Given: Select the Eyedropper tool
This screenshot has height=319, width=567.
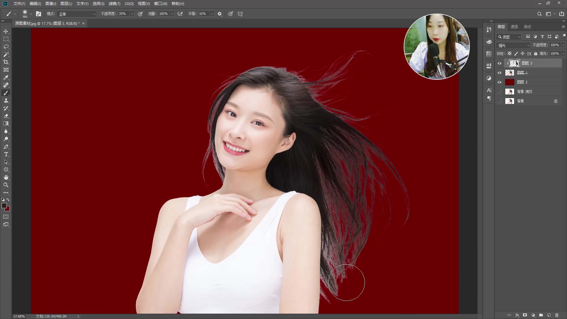Looking at the screenshot, I should point(6,77).
